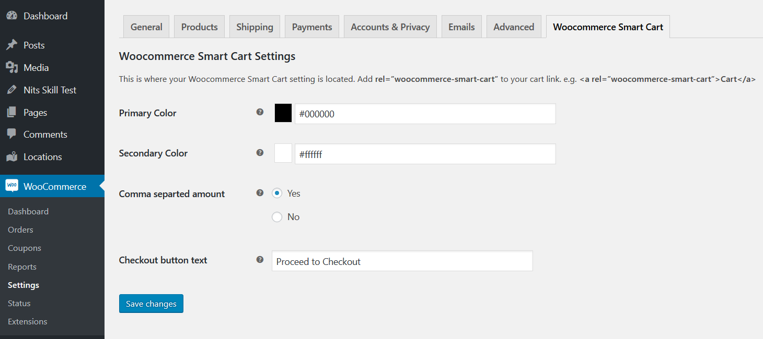Click the Nits Skill Test pencil icon
The height and width of the screenshot is (339, 763).
[x=11, y=90]
